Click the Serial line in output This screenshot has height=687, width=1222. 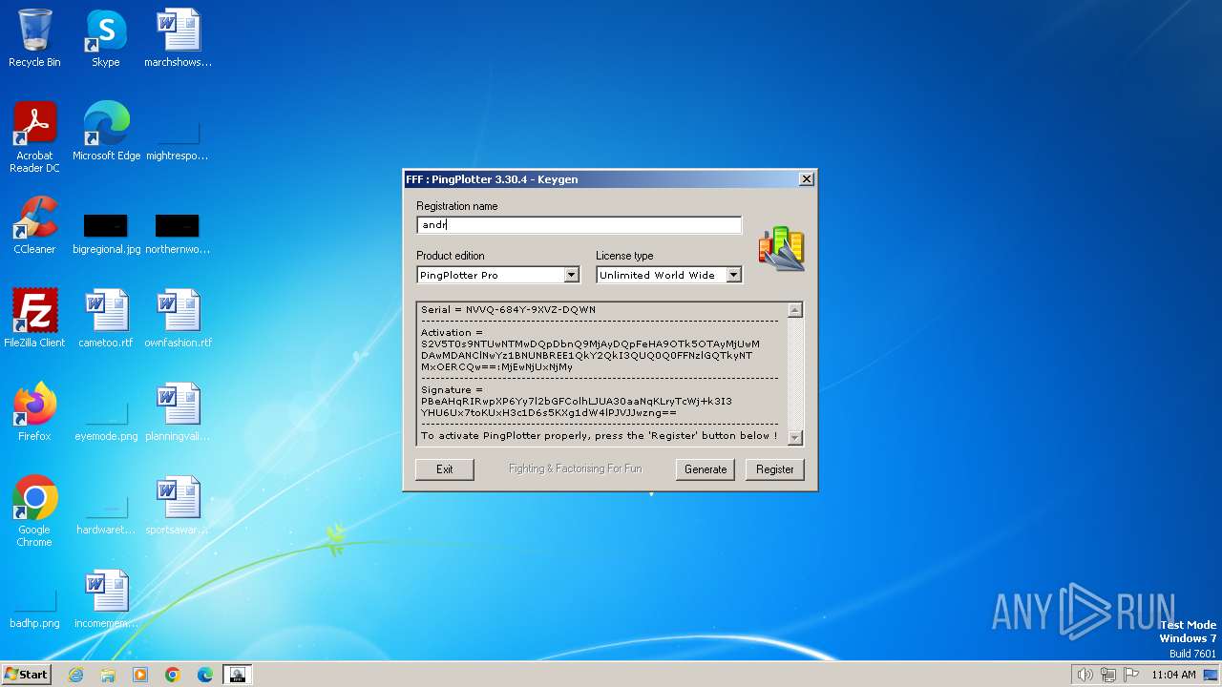[508, 310]
